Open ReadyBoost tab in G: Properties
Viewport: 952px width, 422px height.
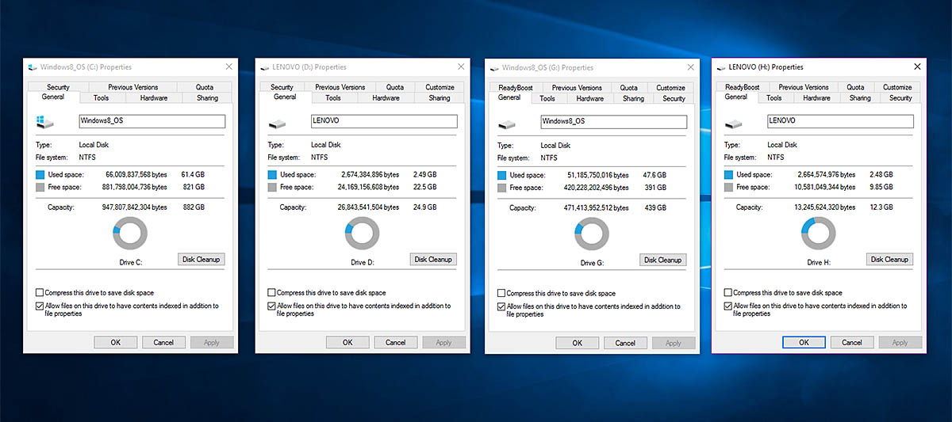(515, 88)
